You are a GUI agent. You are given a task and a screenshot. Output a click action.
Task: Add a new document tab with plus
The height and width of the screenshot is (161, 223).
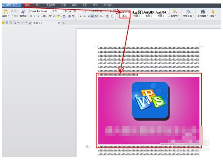64,23
